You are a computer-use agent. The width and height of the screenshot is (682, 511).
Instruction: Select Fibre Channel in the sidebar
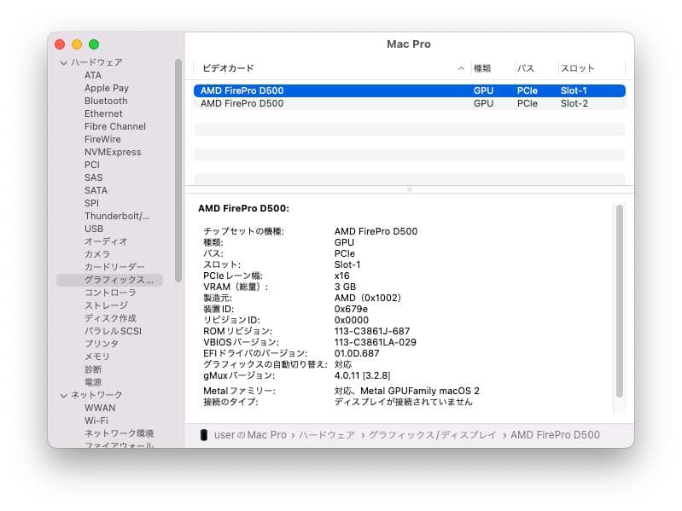coord(115,126)
